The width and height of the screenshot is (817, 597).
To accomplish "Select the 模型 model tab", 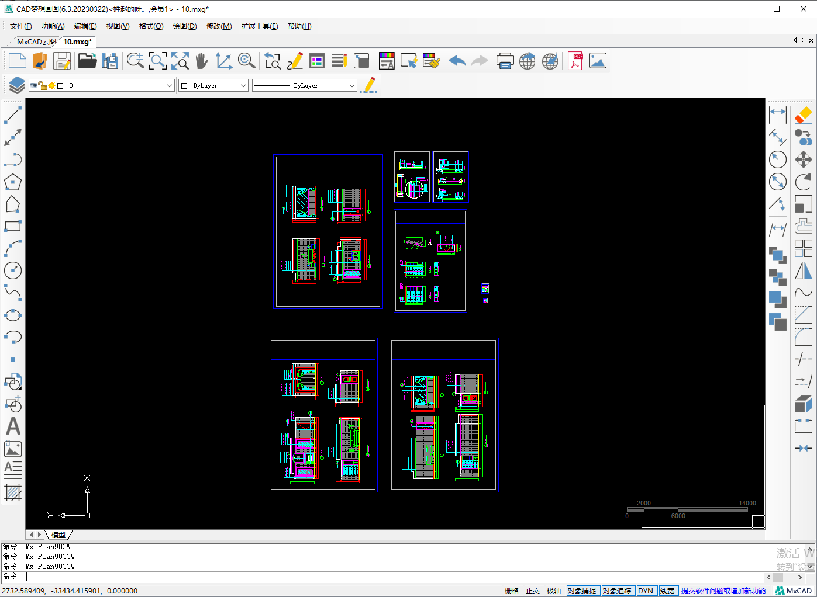I will click(58, 534).
